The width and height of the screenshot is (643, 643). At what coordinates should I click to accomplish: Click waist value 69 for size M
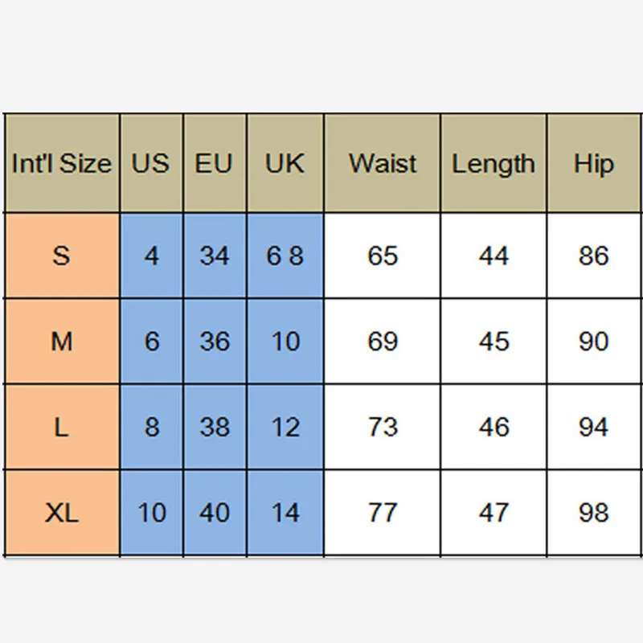383,342
